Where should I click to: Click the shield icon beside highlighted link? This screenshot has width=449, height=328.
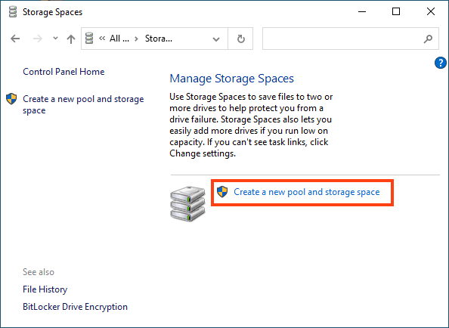(222, 192)
